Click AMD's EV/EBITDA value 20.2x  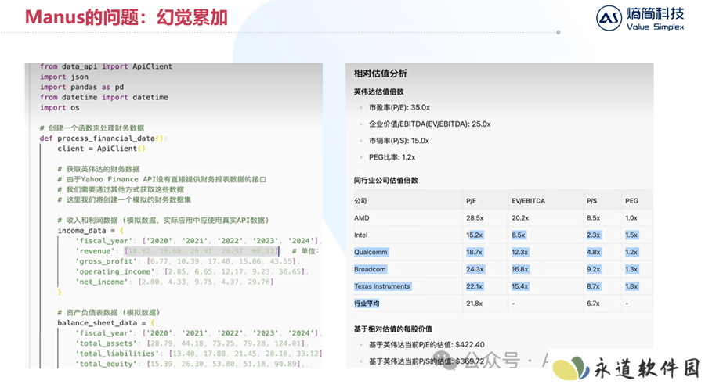520,217
